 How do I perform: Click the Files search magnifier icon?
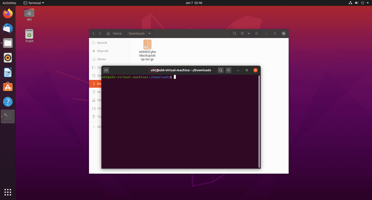tap(235, 33)
